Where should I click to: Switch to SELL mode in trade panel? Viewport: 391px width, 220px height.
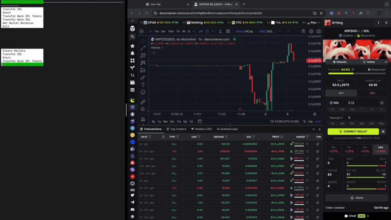pos(372,93)
